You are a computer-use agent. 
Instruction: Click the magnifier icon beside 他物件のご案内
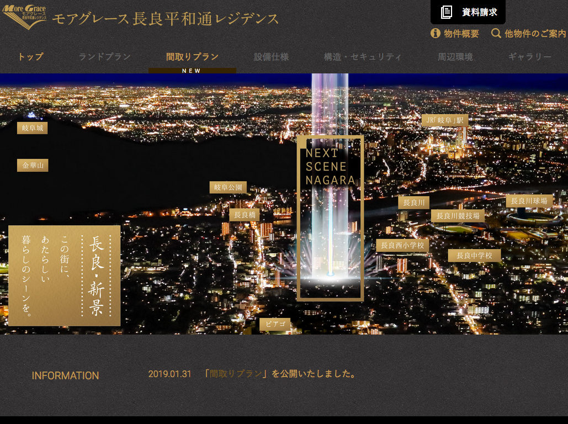(x=496, y=34)
